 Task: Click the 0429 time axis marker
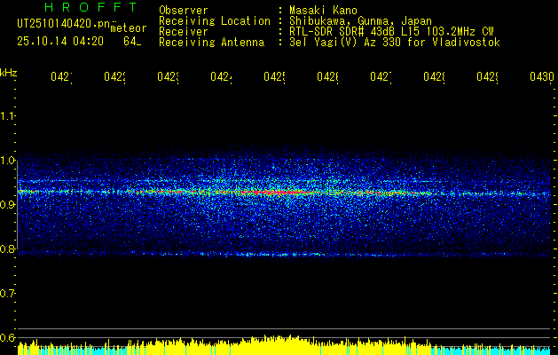[x=487, y=76]
